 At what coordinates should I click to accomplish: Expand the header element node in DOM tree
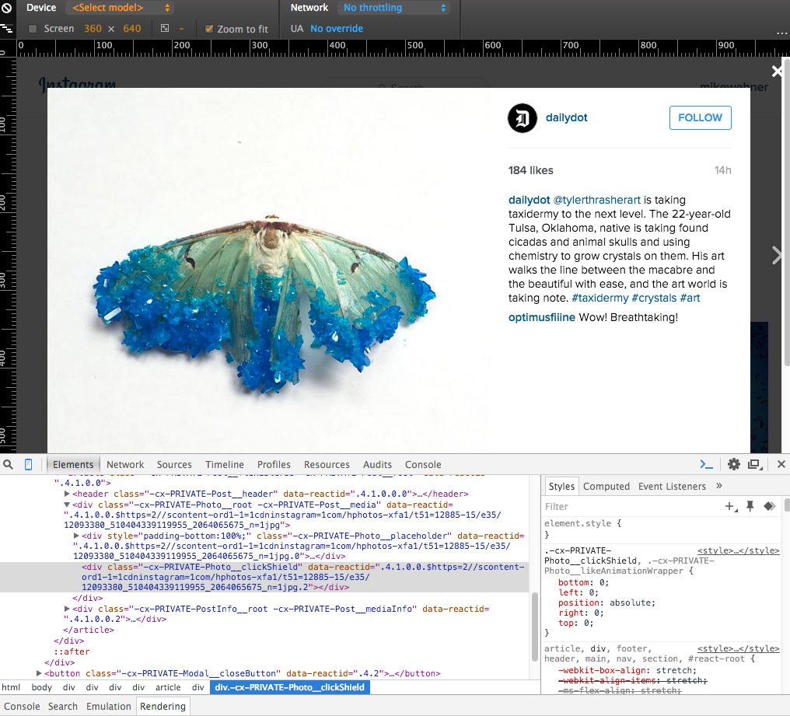coord(68,494)
